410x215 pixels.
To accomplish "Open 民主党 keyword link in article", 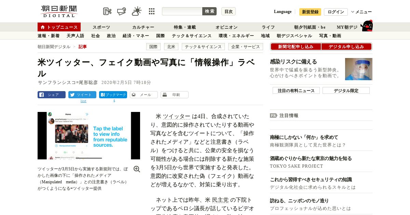I will (x=220, y=200).
